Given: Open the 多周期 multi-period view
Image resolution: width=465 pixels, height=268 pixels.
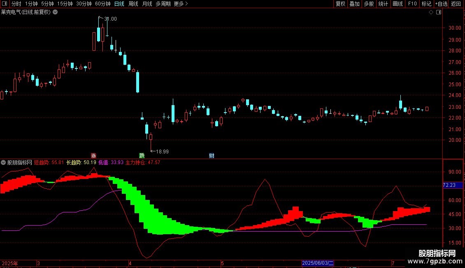Looking at the screenshot, I should point(163,4).
